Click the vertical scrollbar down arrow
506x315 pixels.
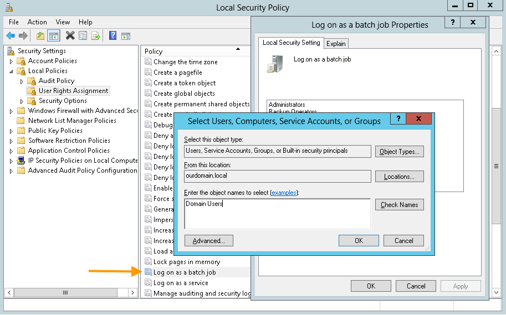tap(497, 292)
